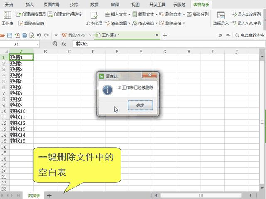Click the export to PDF icon
This screenshot has height=199, width=266.
click(x=17, y=35)
